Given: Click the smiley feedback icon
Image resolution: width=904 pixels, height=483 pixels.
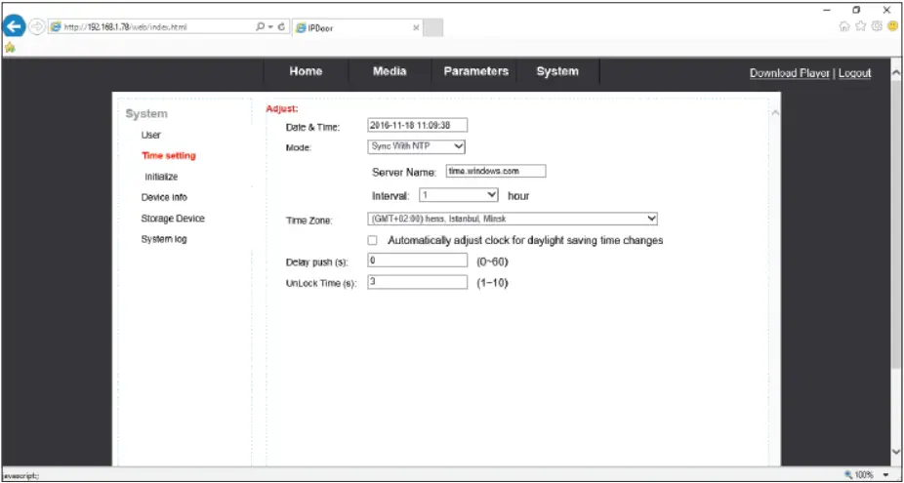Looking at the screenshot, I should [x=893, y=26].
